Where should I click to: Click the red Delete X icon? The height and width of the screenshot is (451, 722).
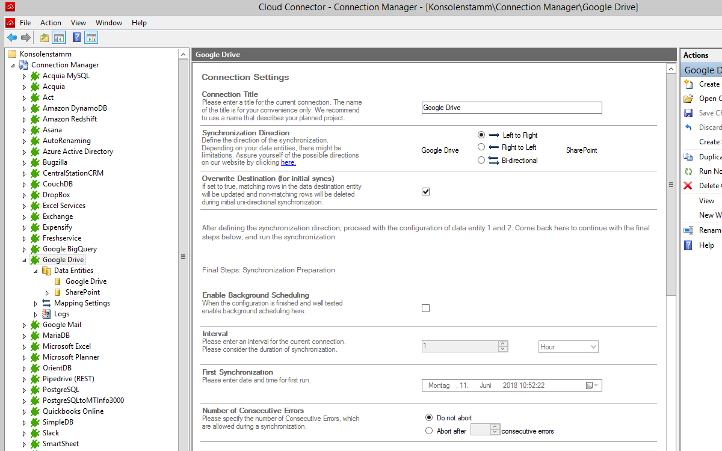[688, 186]
